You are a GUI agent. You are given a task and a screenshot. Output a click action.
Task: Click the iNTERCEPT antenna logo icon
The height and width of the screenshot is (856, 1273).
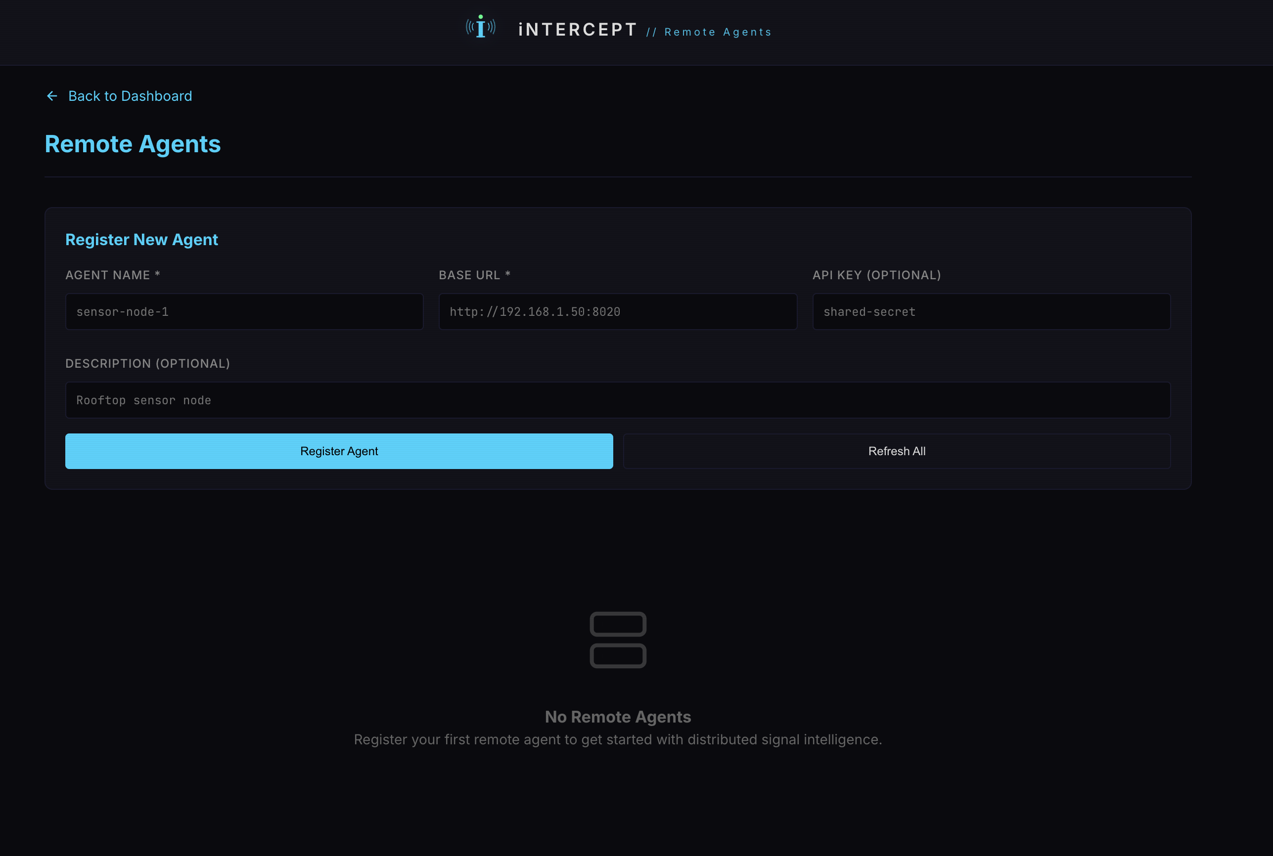(x=481, y=27)
